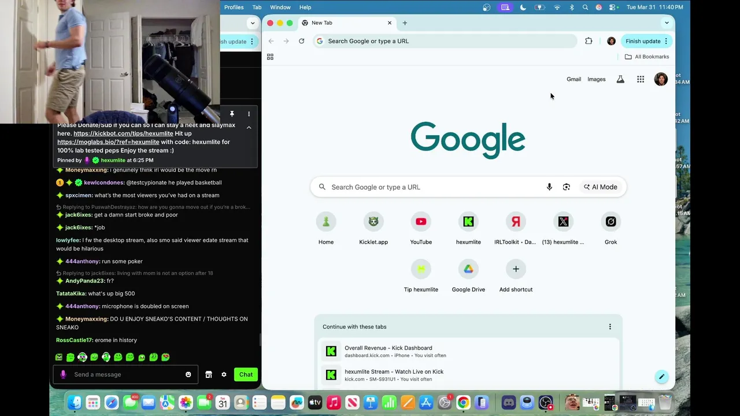740x416 pixels.
Task: Start a voice search with the microphone
Action: pos(549,187)
